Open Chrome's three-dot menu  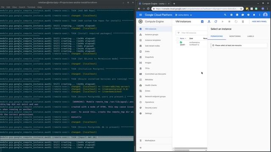267,8
